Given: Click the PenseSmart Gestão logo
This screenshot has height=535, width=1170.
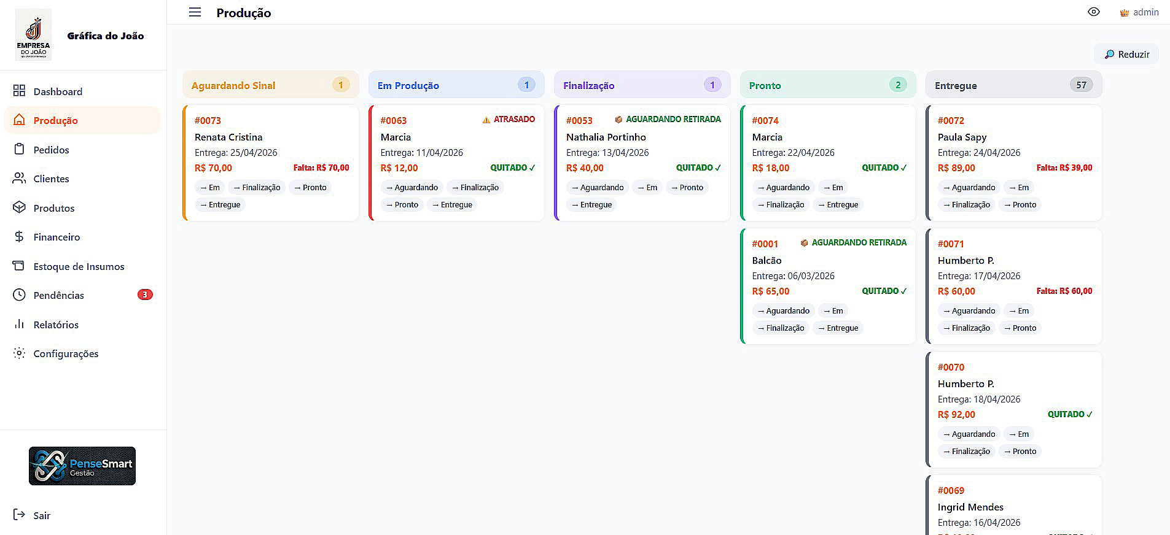Looking at the screenshot, I should (82, 466).
